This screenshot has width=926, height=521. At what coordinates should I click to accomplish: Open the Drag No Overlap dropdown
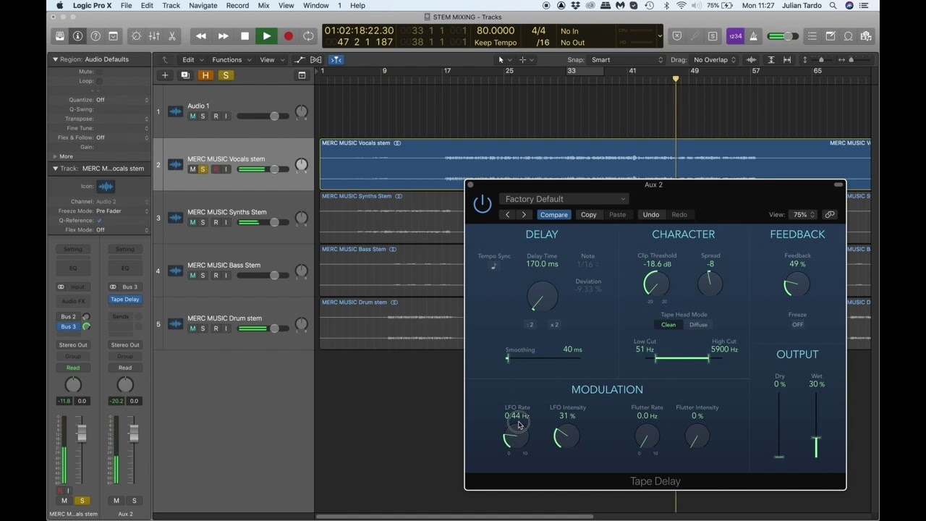[714, 60]
